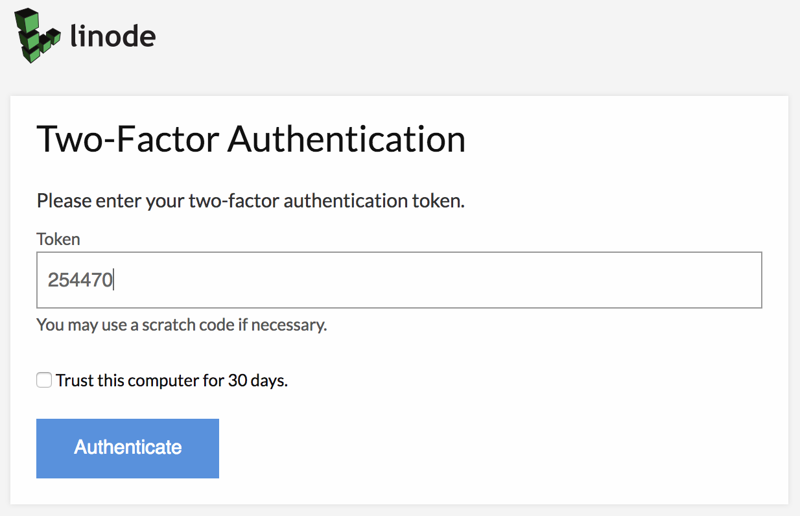Click on the entered token 254470
800x516 pixels.
(x=80, y=280)
